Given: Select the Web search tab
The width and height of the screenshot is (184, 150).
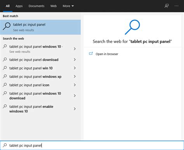Looking at the screenshot, I should (x=54, y=6).
